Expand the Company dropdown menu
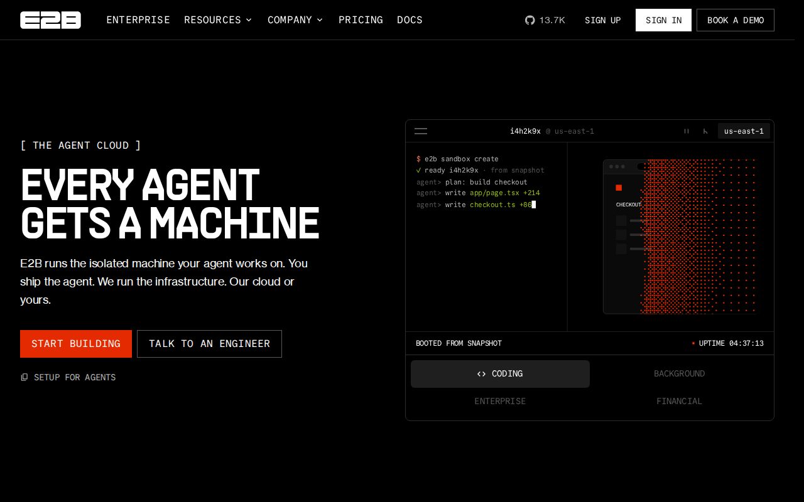 [x=295, y=20]
